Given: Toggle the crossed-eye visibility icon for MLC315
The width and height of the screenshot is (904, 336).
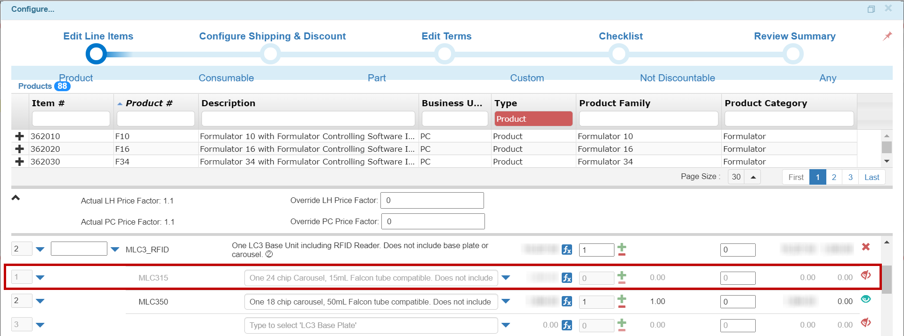Looking at the screenshot, I should coord(865,275).
